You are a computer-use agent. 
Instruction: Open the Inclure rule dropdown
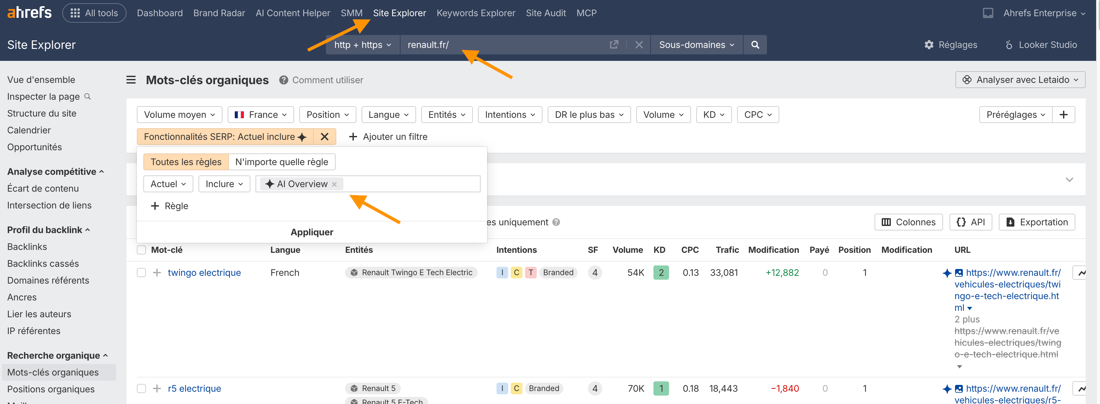tap(224, 184)
